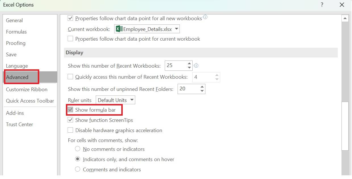
Task: Open Trust Center settings
Action: pos(19,124)
